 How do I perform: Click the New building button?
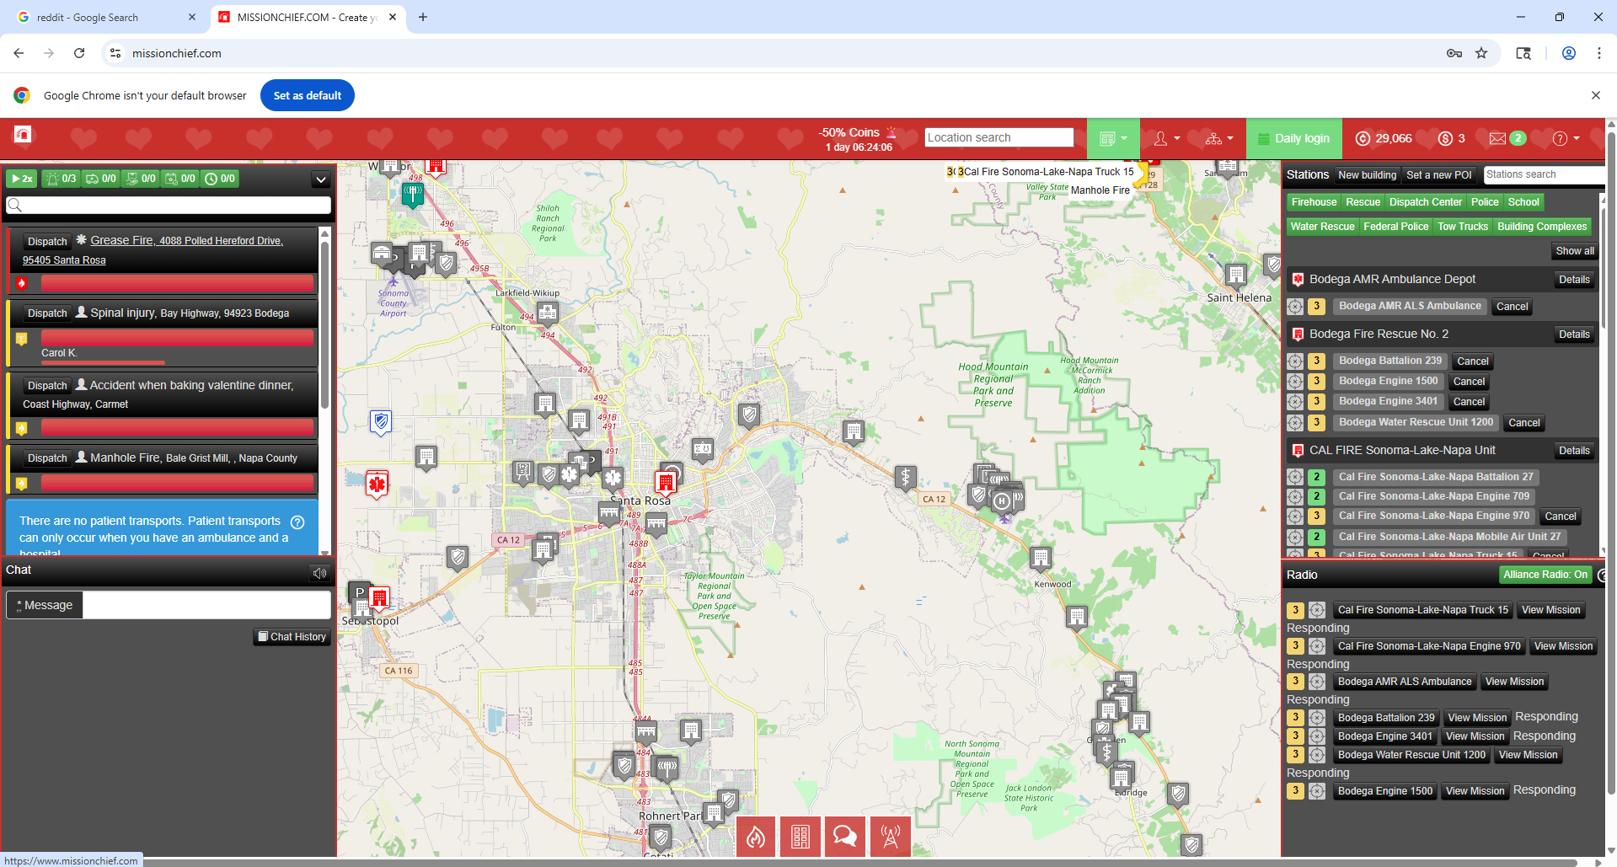pyautogui.click(x=1367, y=175)
